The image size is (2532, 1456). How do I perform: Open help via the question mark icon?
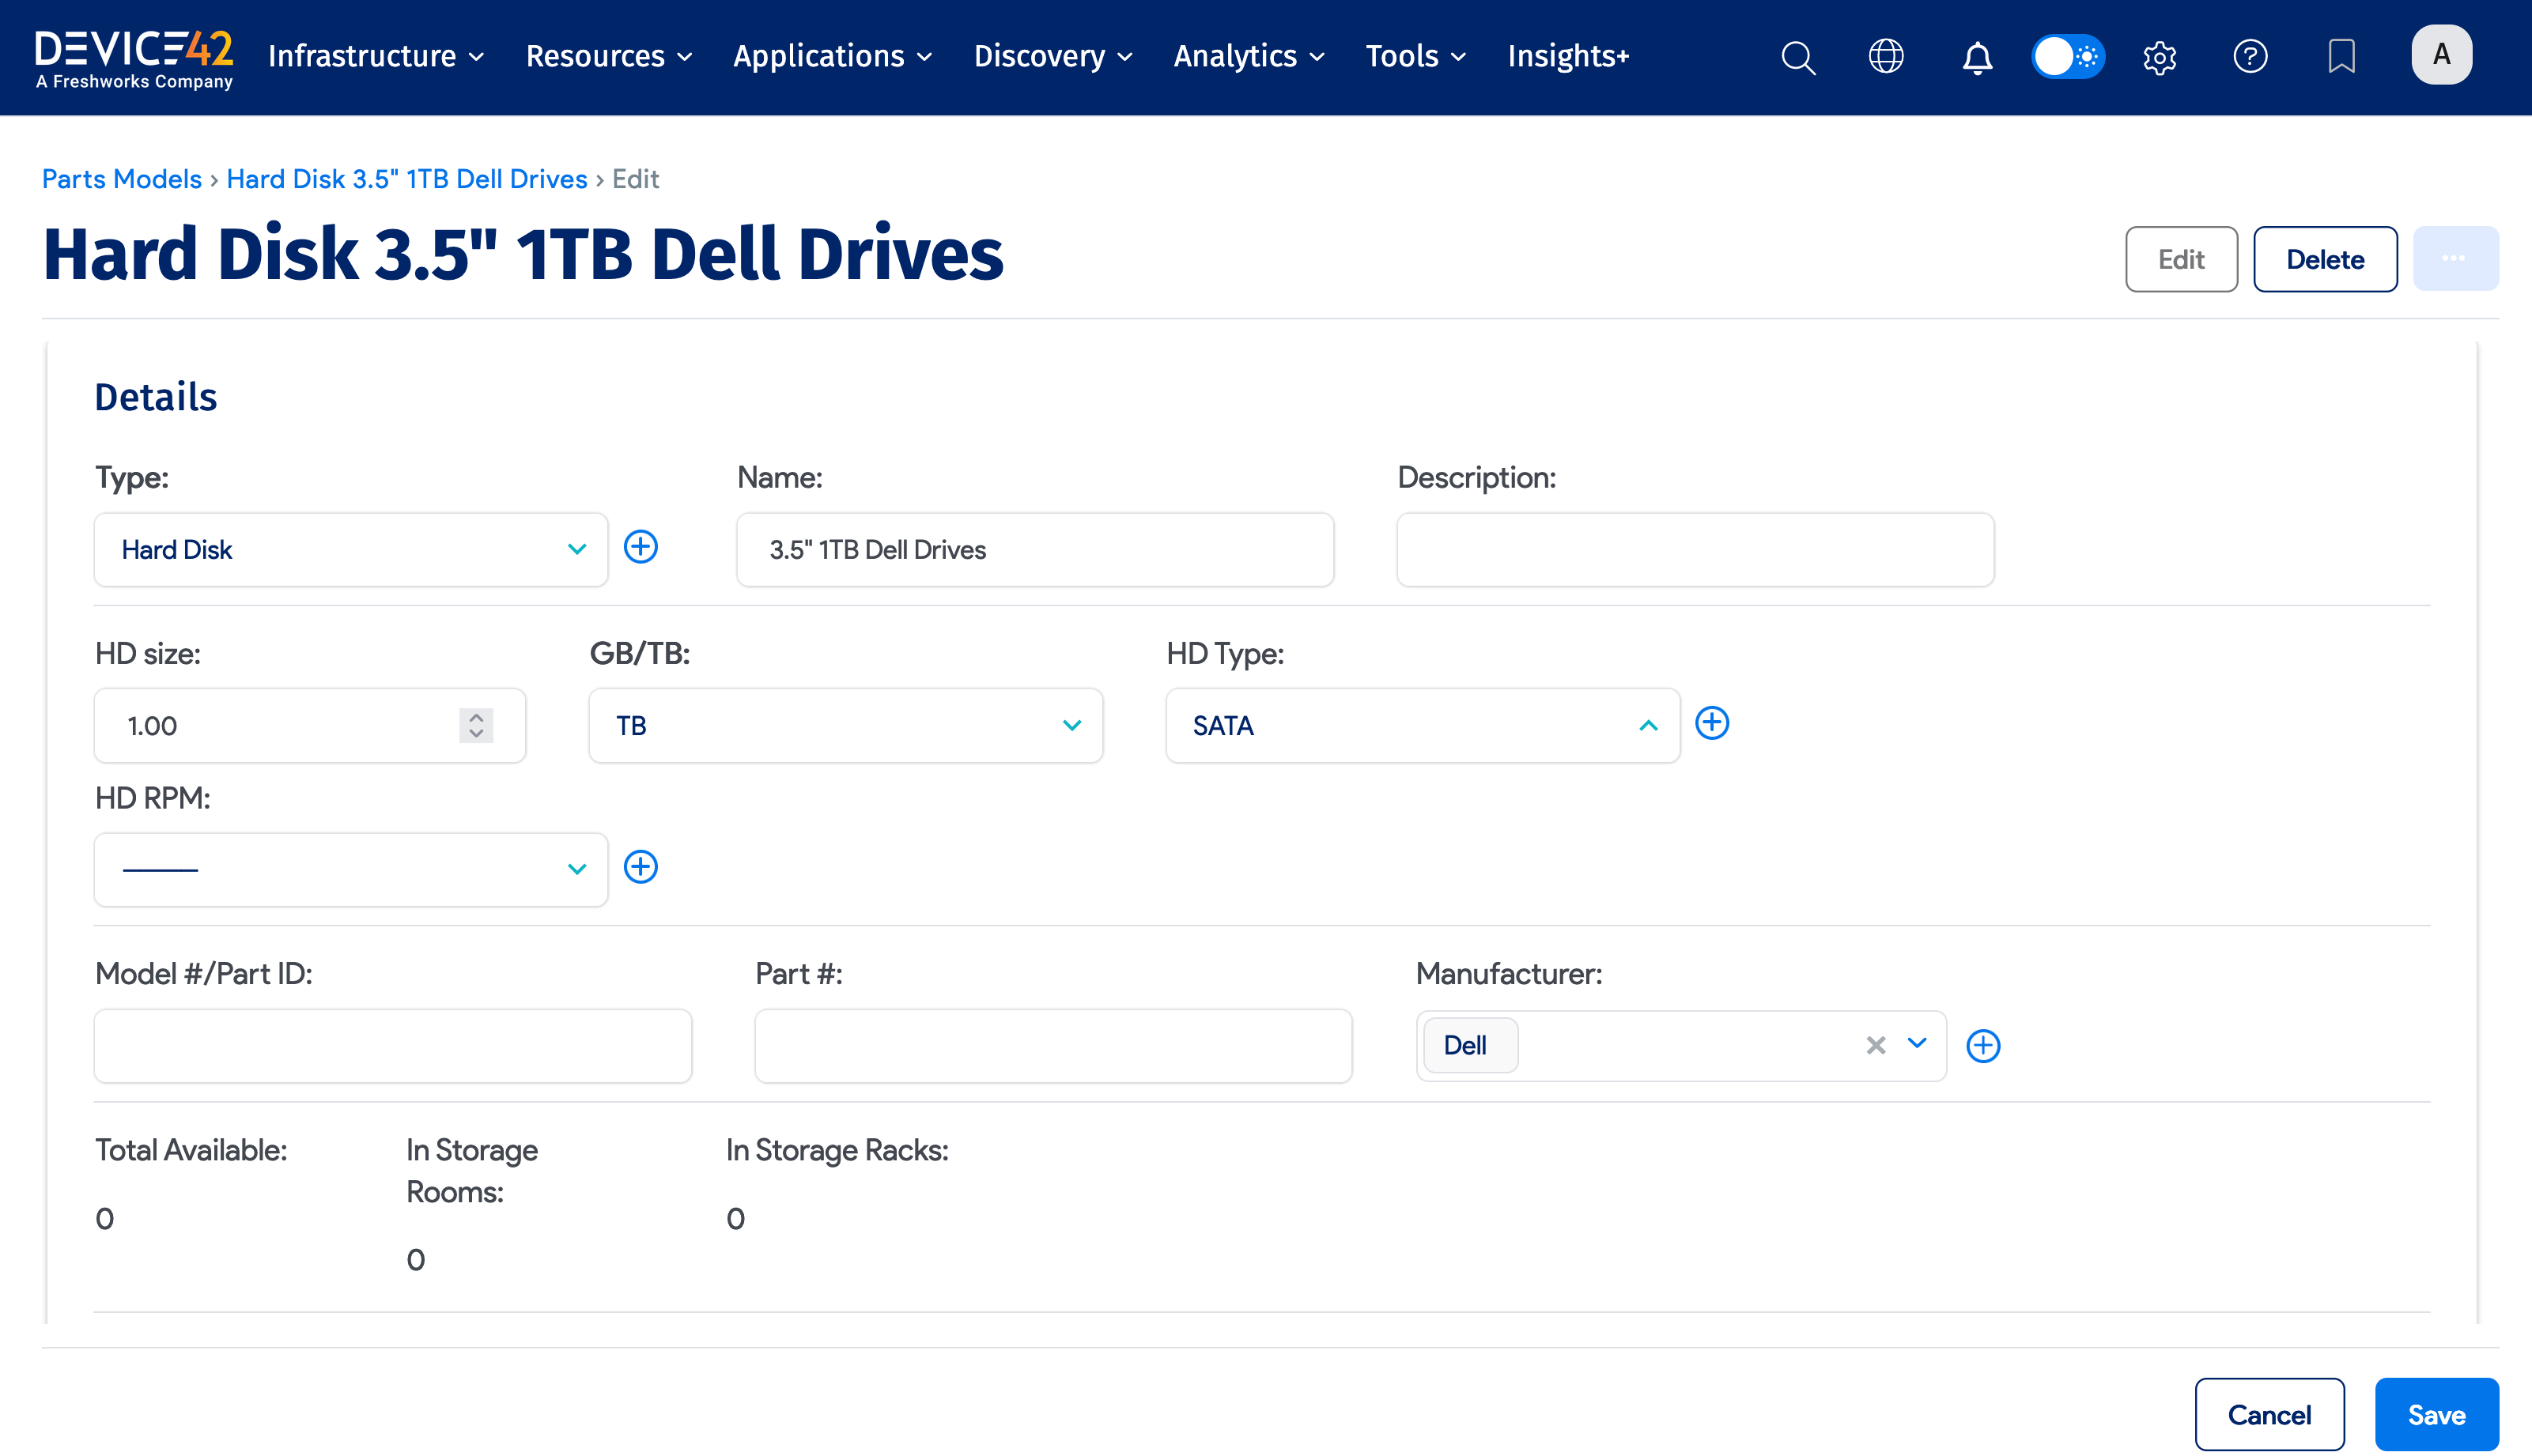tap(2250, 57)
